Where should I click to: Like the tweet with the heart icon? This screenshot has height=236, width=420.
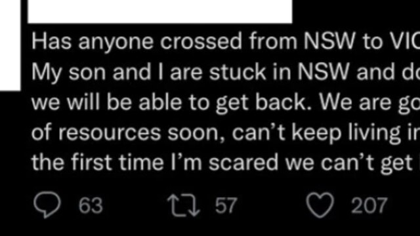[320, 205]
